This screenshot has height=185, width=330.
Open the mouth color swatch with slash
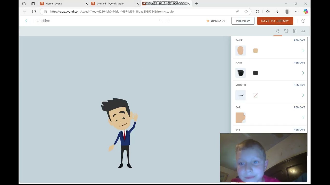(255, 95)
